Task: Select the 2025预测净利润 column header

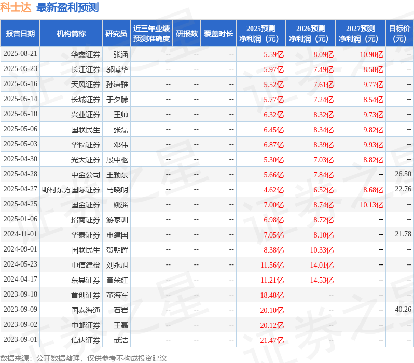Action: point(261,34)
